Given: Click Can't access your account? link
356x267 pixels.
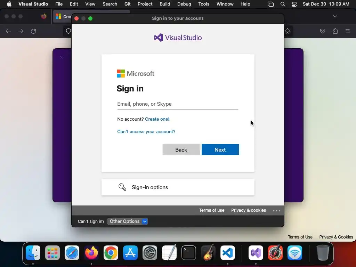Looking at the screenshot, I should coord(146,131).
